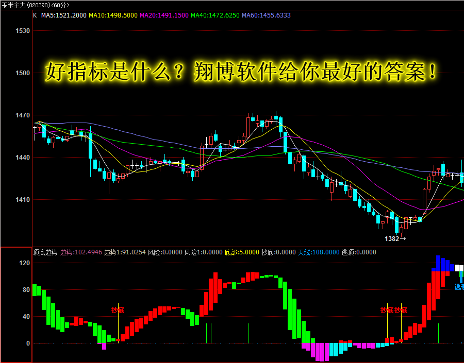Select the 1410 price axis label
Image resolution: width=464 pixels, height=363 pixels.
(23, 200)
